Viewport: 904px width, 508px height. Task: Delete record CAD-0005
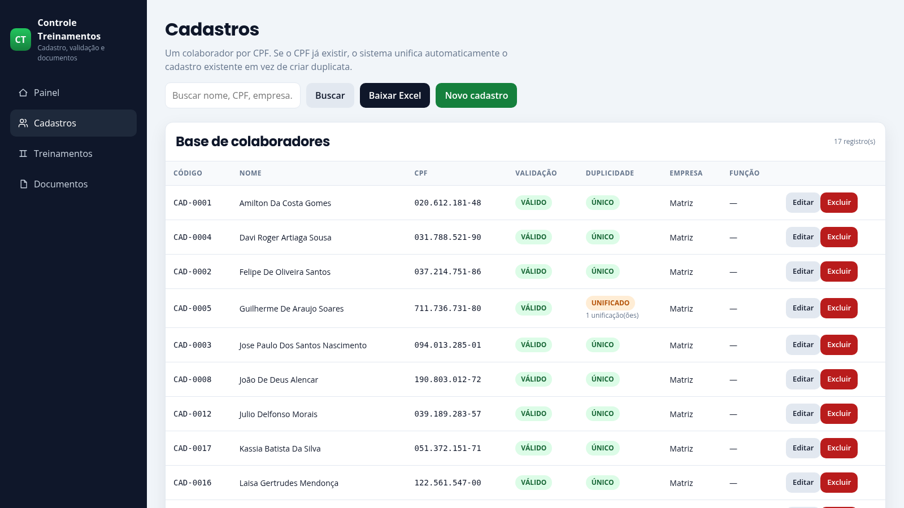pyautogui.click(x=839, y=308)
